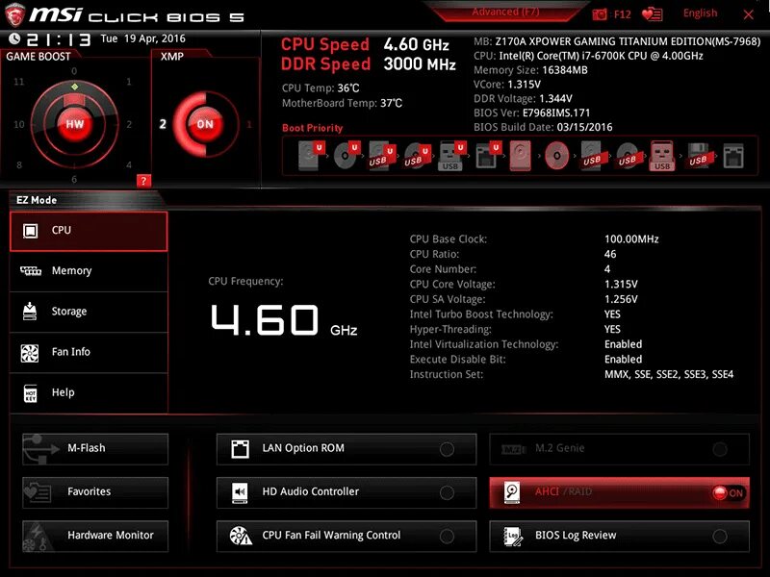The image size is (770, 577).
Task: Click the Memory Size 16384MB text
Action: pyautogui.click(x=530, y=70)
